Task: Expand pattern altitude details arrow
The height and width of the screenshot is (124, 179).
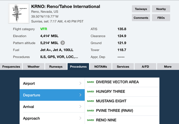Action: point(63,43)
